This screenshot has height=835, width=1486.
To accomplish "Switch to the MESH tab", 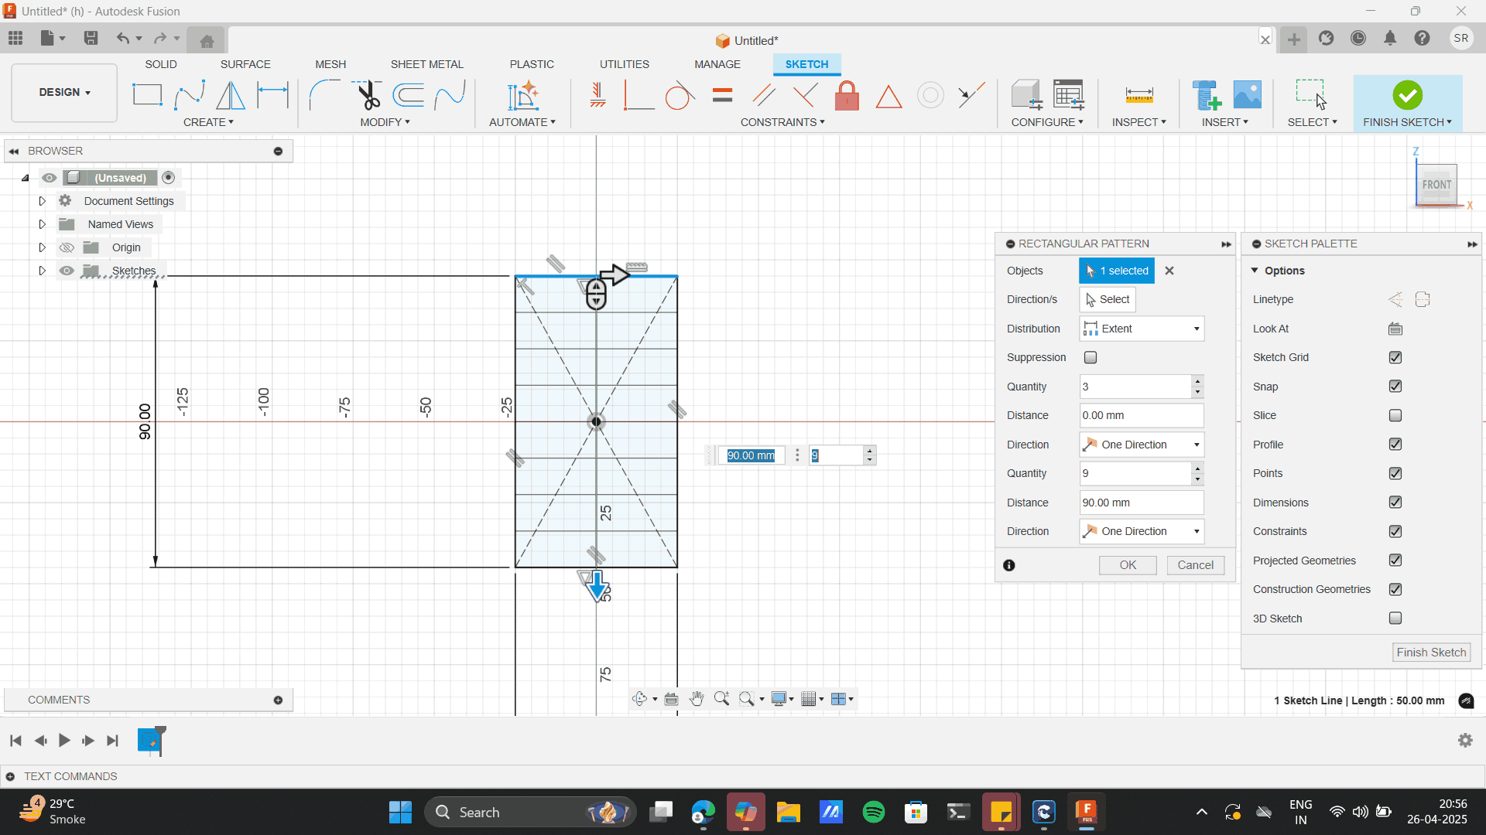I will pyautogui.click(x=330, y=64).
